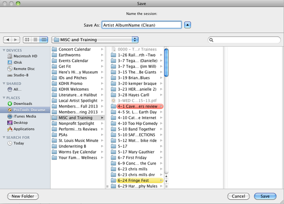This screenshot has height=204, width=284.
Task: Select the 4-1 Cave...ers review folder
Action: [139, 106]
